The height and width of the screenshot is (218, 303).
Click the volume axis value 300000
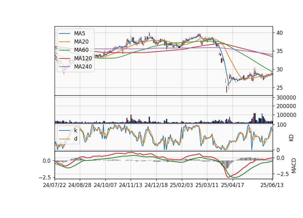tap(286, 98)
